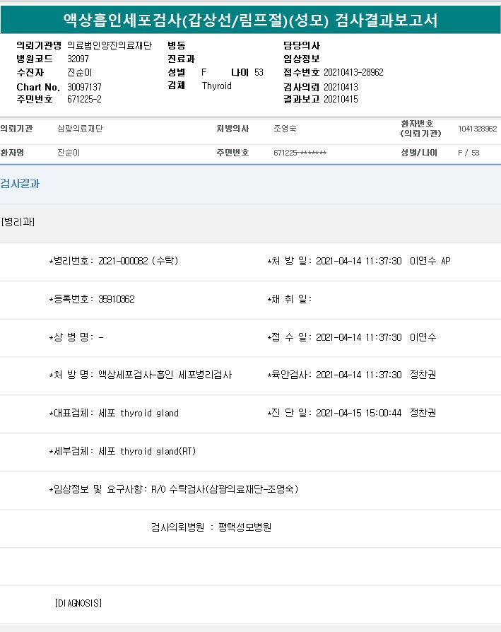Click hospital code value 32097
501x632 pixels.
pyautogui.click(x=78, y=59)
